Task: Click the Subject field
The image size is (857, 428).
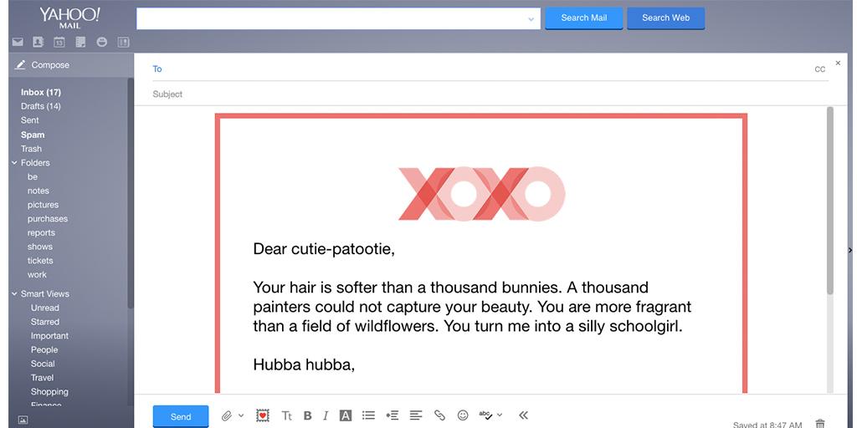Action: tap(490, 94)
